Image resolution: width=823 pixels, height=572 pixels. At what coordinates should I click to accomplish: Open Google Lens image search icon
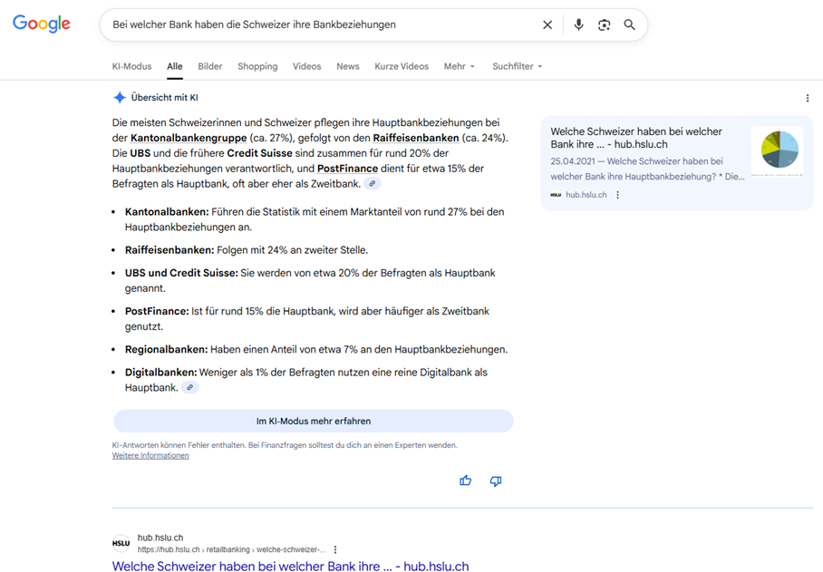(x=604, y=25)
